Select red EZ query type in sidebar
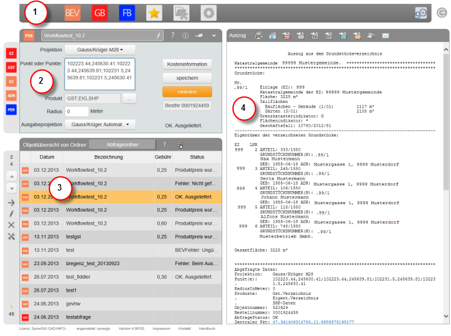 [x=11, y=53]
